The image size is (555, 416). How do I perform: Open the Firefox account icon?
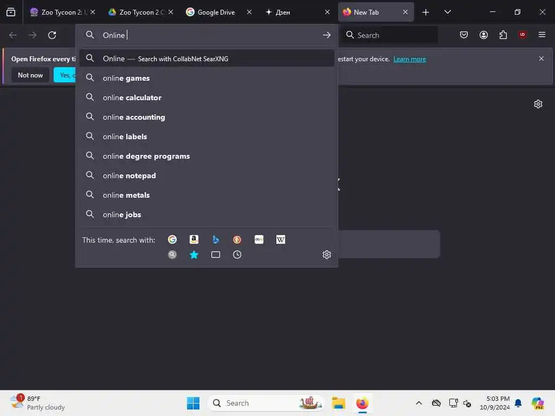[483, 35]
